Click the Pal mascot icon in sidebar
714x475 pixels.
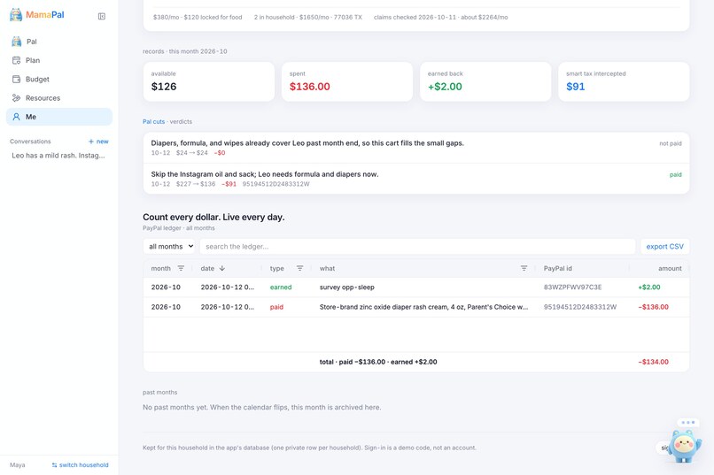click(17, 42)
